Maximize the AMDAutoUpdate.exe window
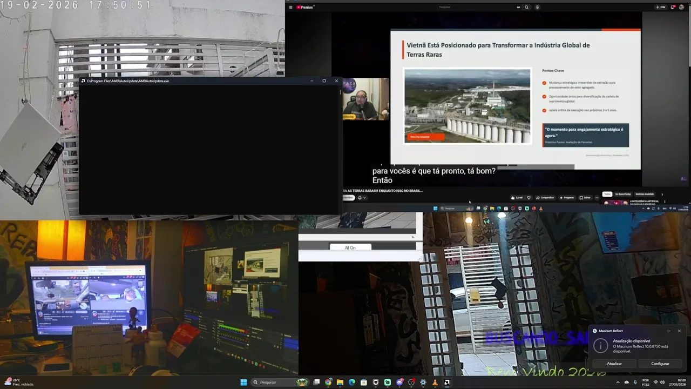 (324, 81)
